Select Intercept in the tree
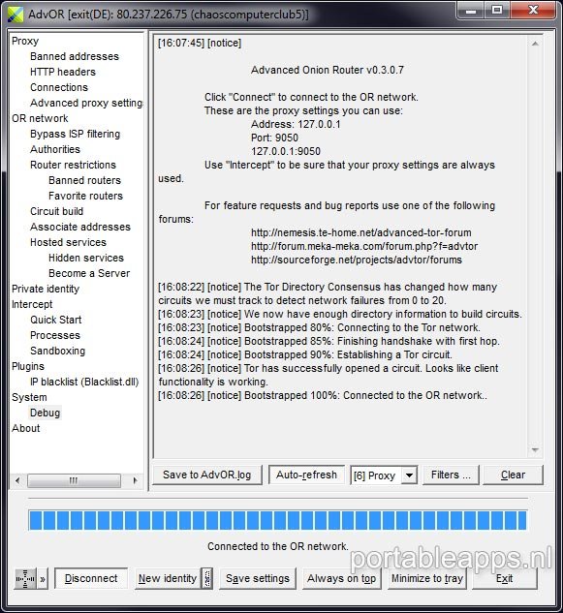563x613 pixels. pyautogui.click(x=32, y=304)
